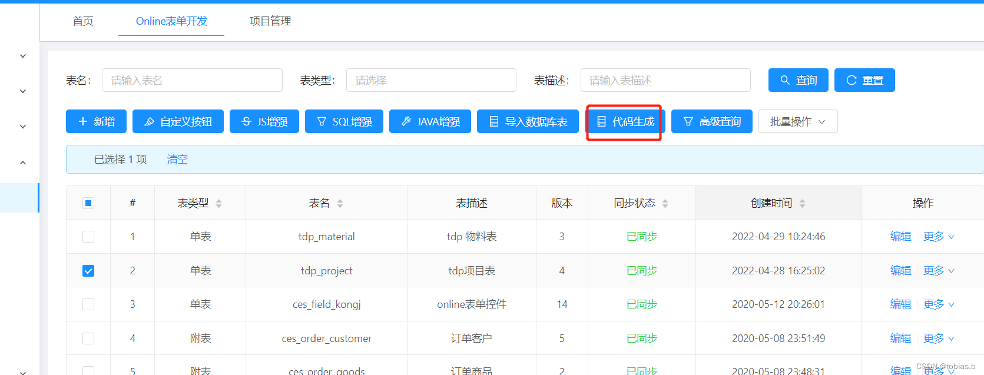Viewport: 984px width, 375px height.
Task: Open 高级查询 advanced query
Action: pos(711,121)
